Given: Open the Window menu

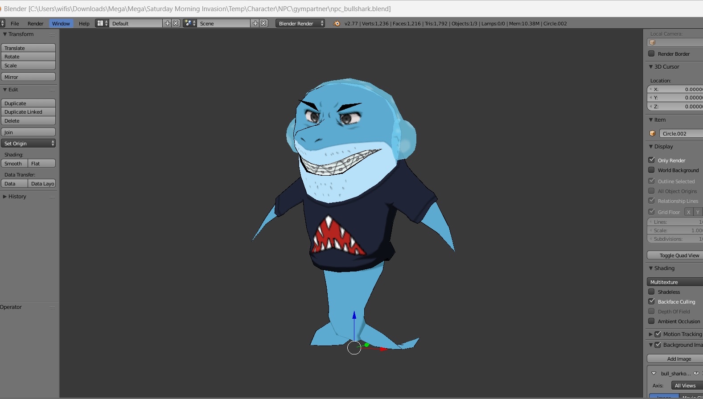Looking at the screenshot, I should [61, 24].
